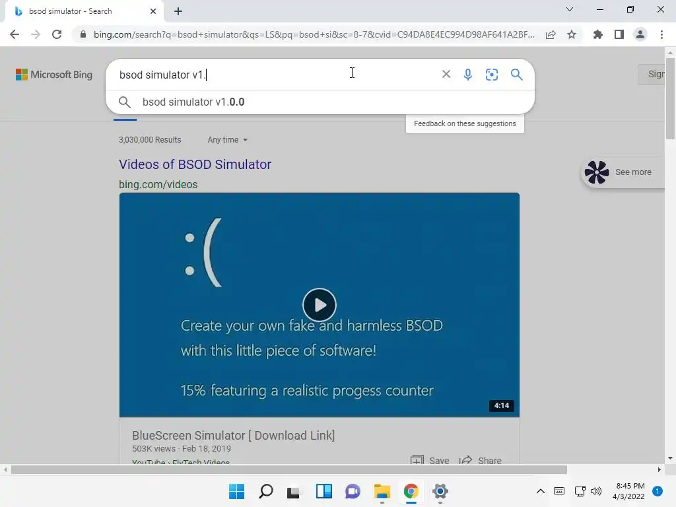This screenshot has height=507, width=676.
Task: Click the vertical scrollbar thumb
Action: pos(670,98)
